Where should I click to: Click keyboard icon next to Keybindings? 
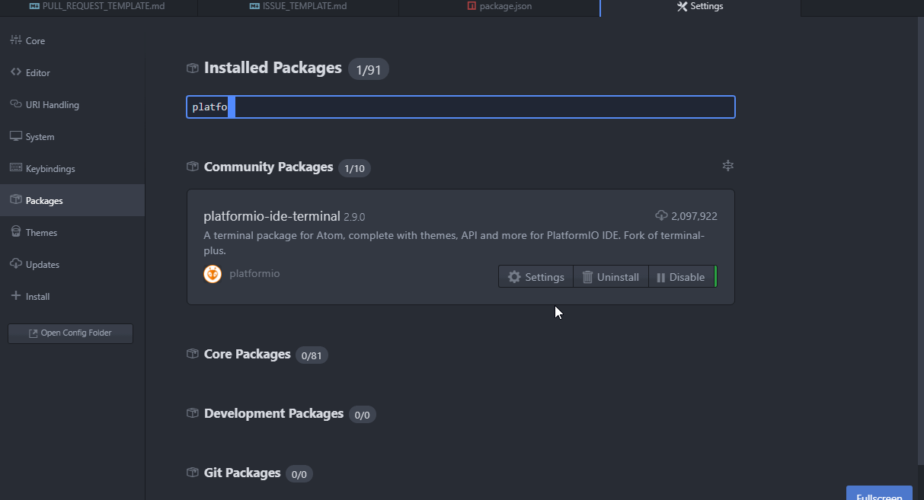click(15, 168)
